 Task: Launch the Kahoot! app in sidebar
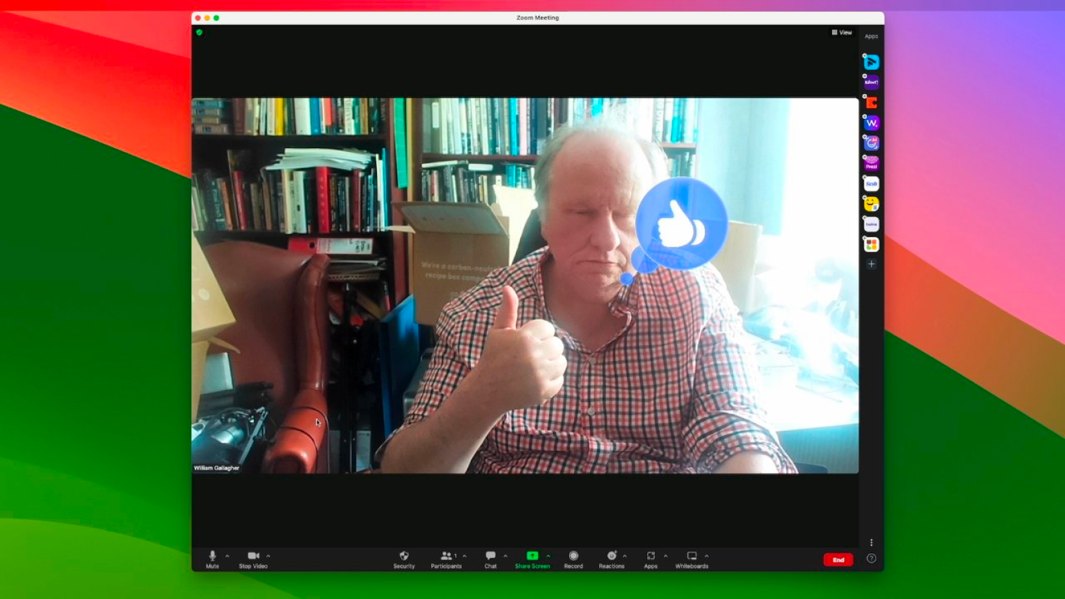[871, 82]
